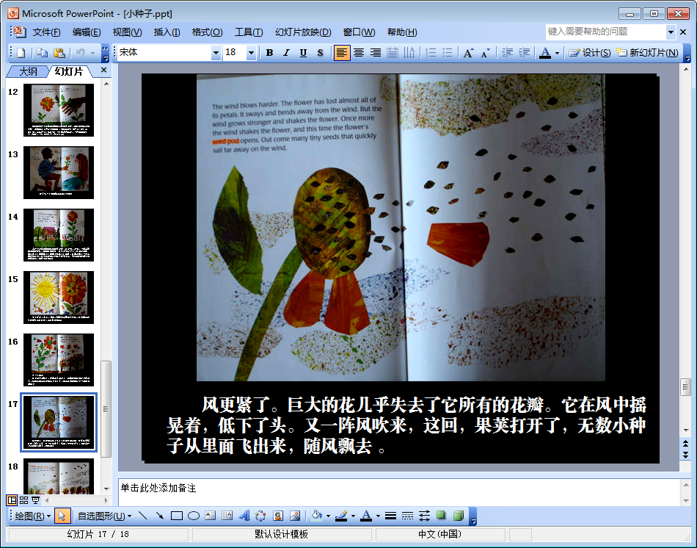Image resolution: width=697 pixels, height=548 pixels.
Task: Click the Undo arrow icon
Action: 81,53
